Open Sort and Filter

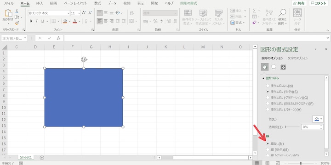(x=269, y=17)
